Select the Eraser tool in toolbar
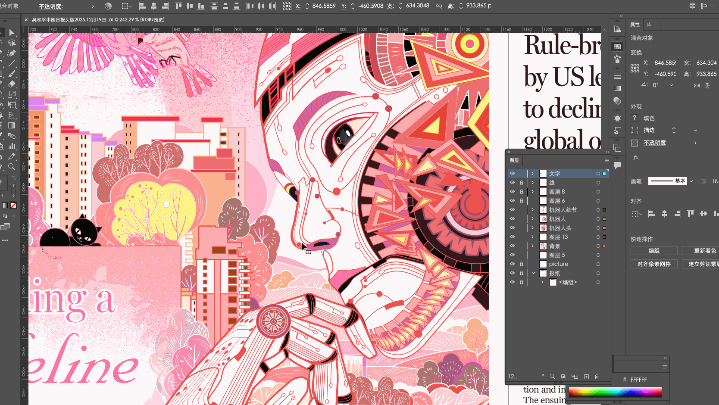The image size is (719, 405). click(12, 84)
